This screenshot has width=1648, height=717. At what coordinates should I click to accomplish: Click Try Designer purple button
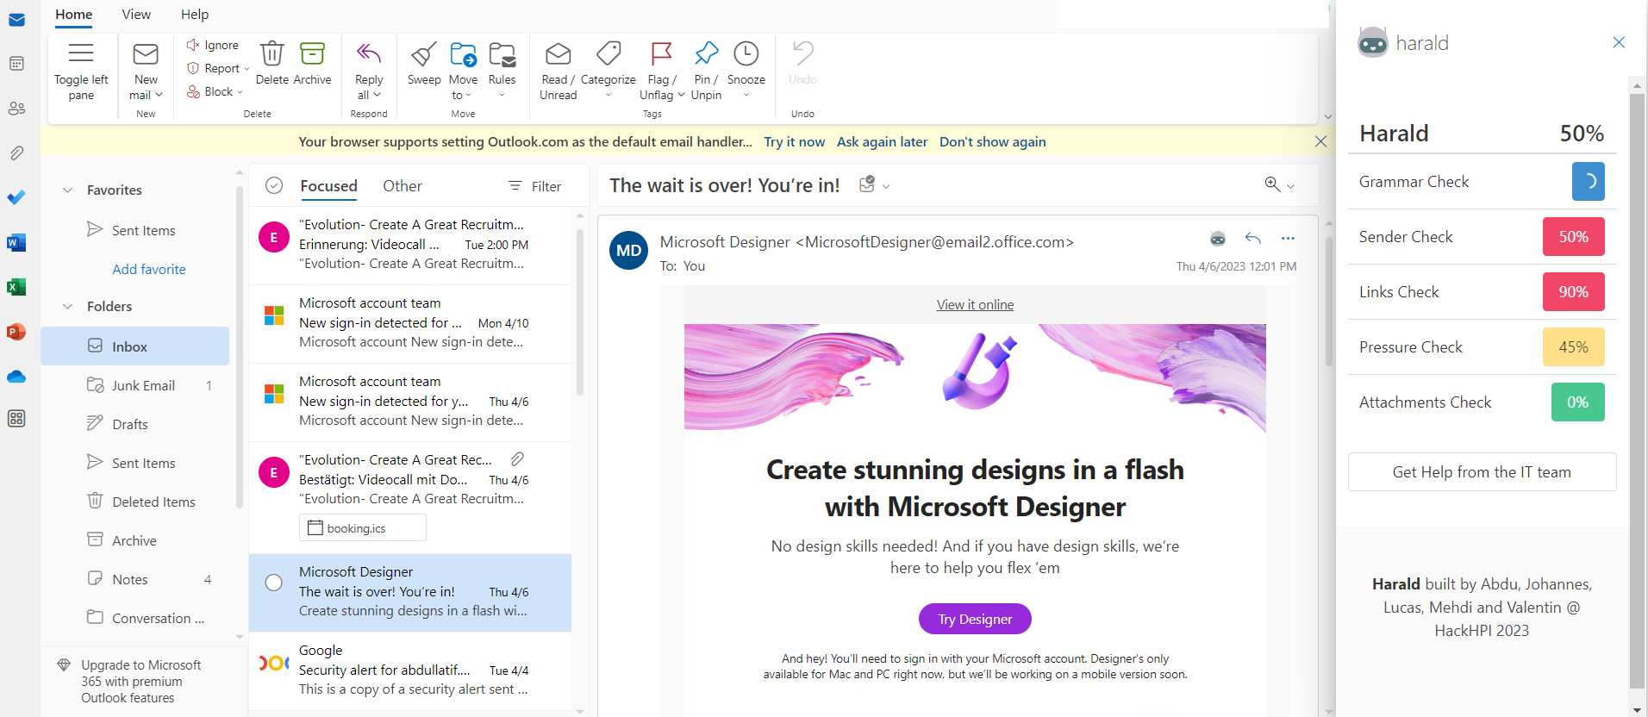click(975, 619)
